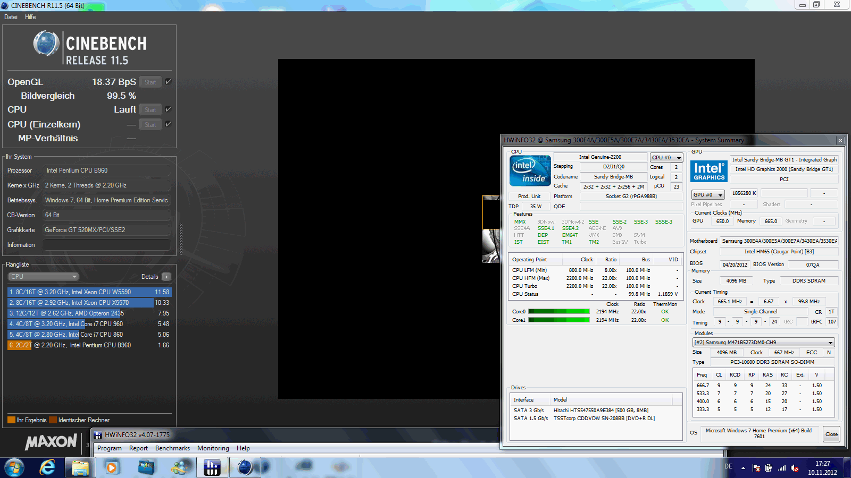Click the Grafikkarte field 'GeForce GT 520MX/PCI/SSE2'
The width and height of the screenshot is (851, 478).
[x=106, y=230]
